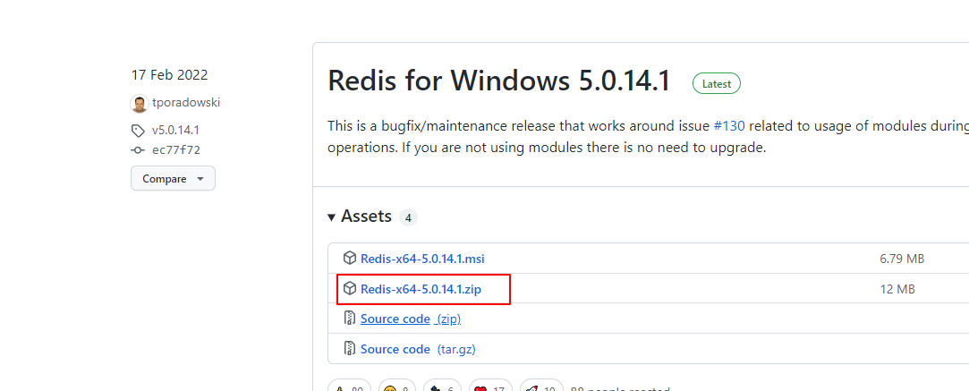
Task: Click the package icon next to the .msi asset
Action: pyautogui.click(x=350, y=259)
